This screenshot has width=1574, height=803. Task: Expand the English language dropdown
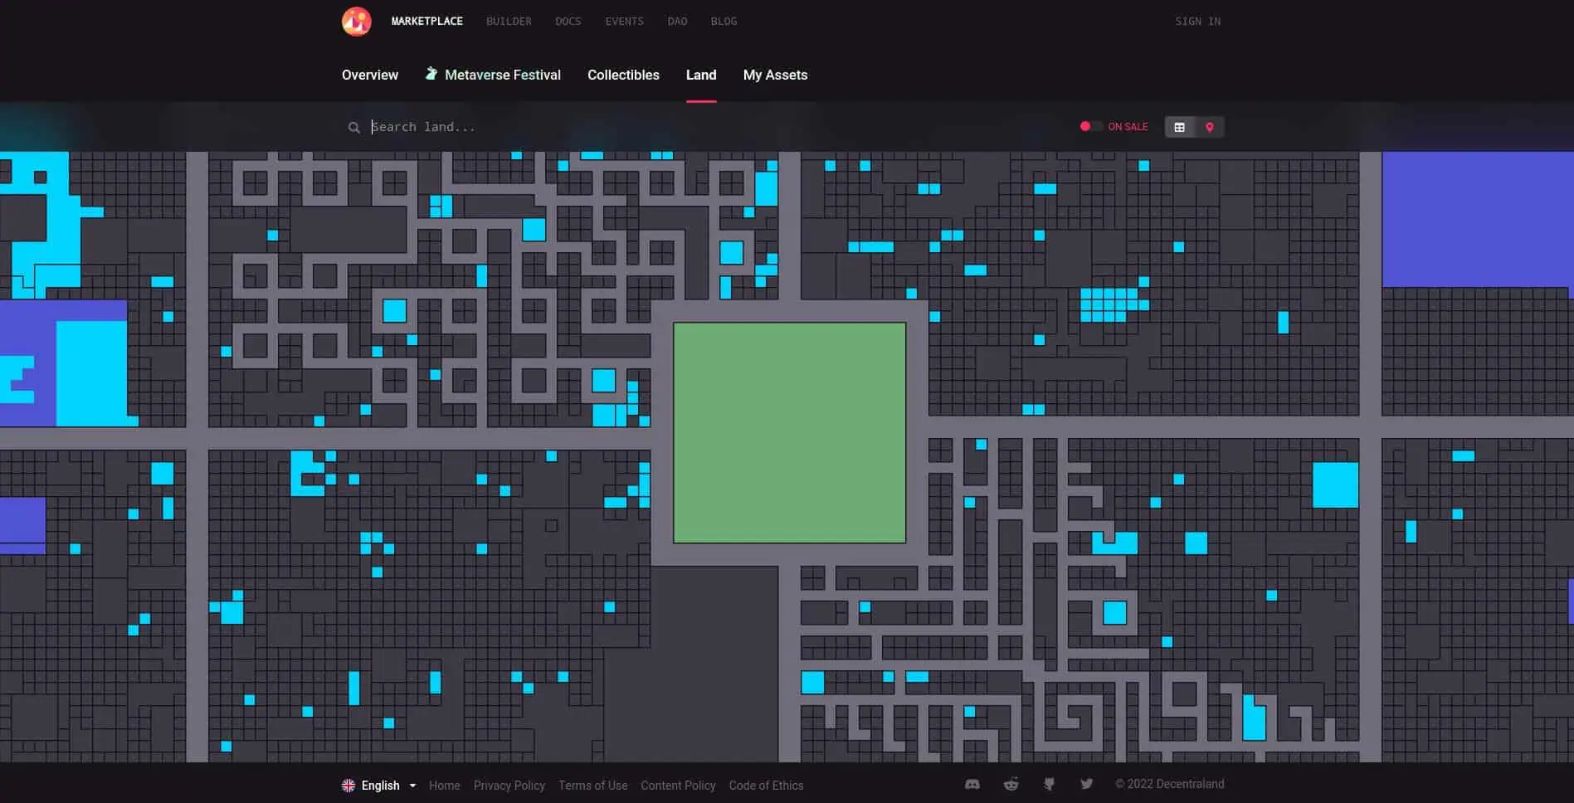tap(379, 785)
